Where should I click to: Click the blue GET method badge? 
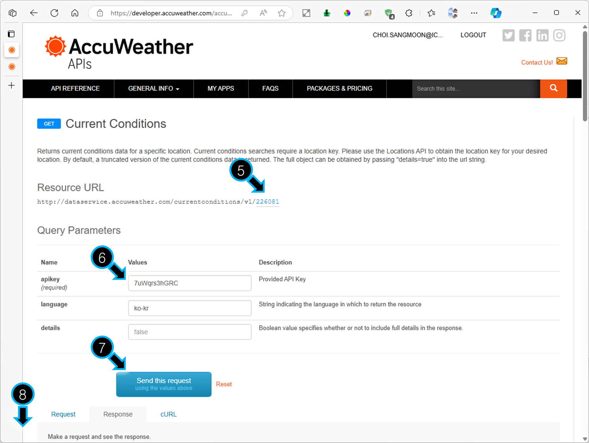49,124
